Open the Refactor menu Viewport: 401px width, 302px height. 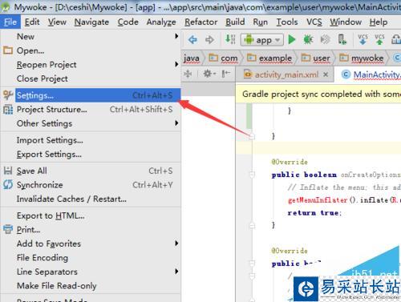[200, 22]
